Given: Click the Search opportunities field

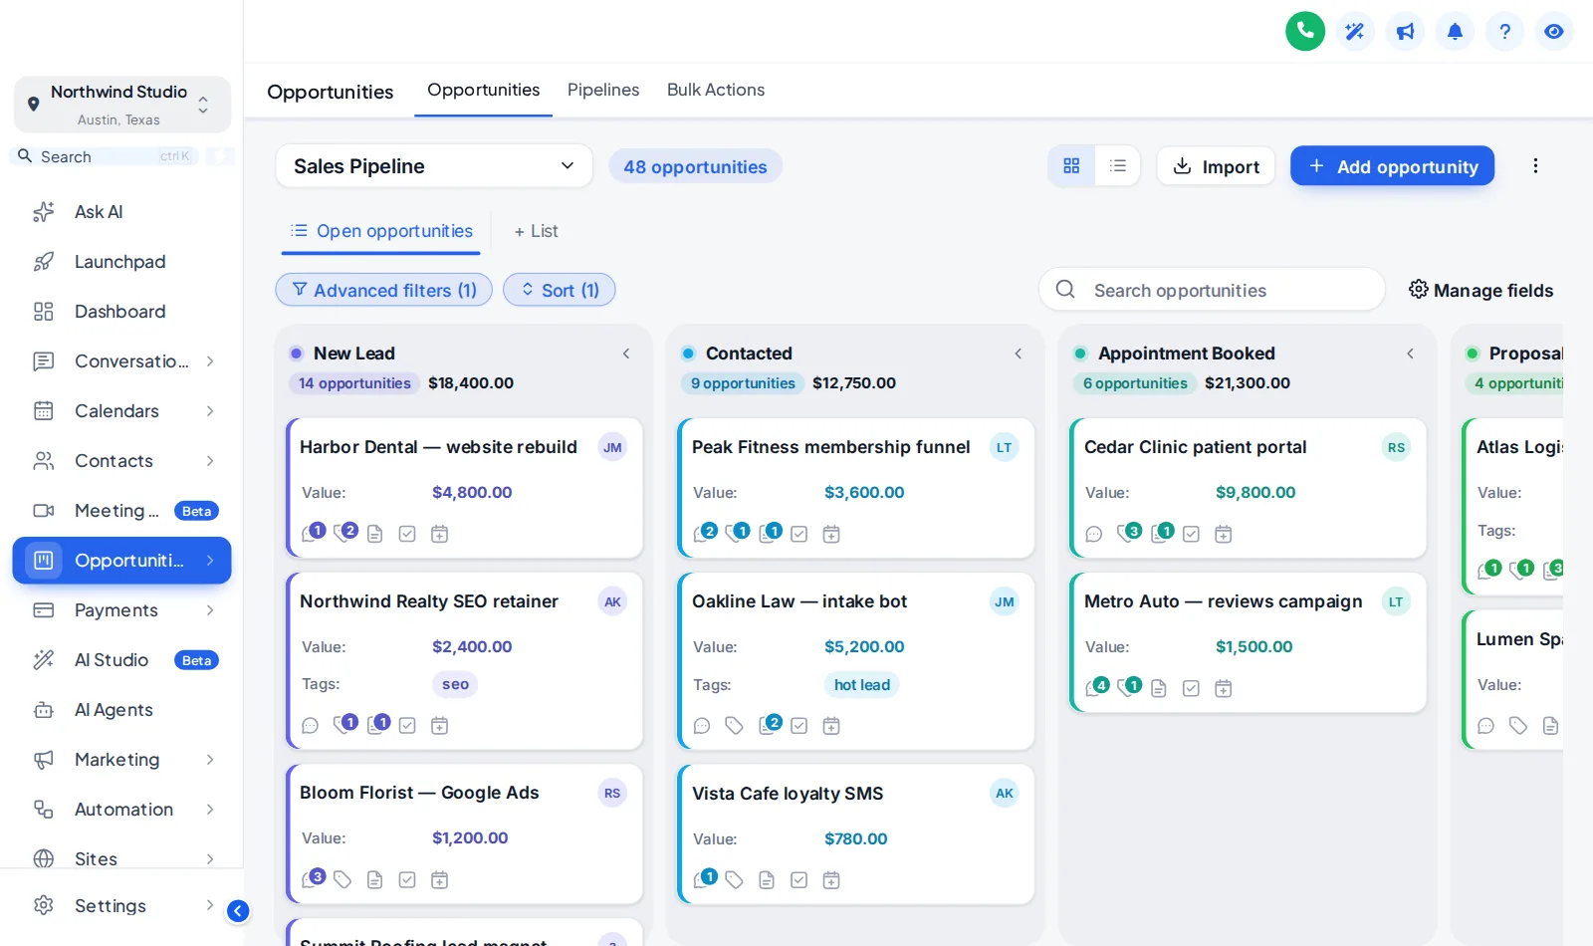Looking at the screenshot, I should coord(1212,290).
